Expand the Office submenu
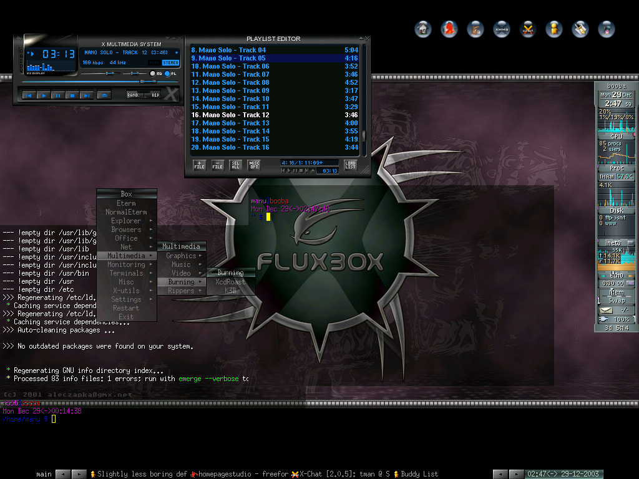The width and height of the screenshot is (639, 479). pos(126,238)
